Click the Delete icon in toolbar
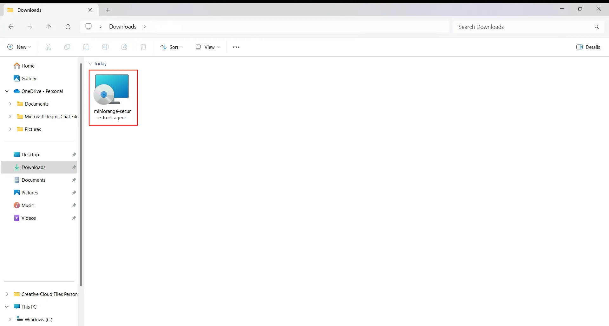This screenshot has width=609, height=326. click(143, 47)
